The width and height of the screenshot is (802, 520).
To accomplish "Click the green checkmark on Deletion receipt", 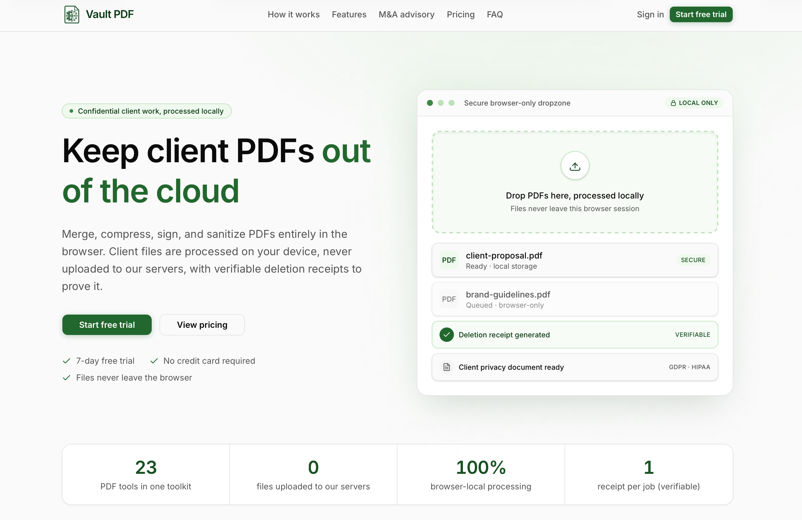I will click(x=446, y=335).
